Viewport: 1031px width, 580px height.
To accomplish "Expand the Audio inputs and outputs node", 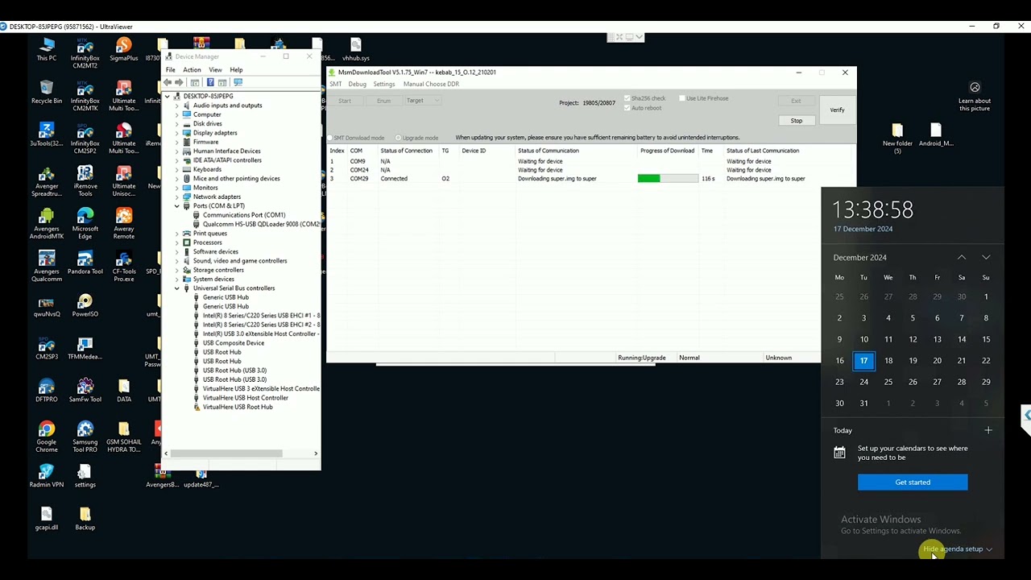I will click(x=177, y=106).
